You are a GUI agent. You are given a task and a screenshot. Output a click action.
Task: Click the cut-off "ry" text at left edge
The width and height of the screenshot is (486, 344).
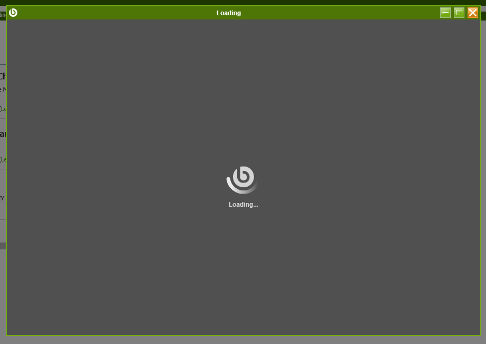point(2,198)
